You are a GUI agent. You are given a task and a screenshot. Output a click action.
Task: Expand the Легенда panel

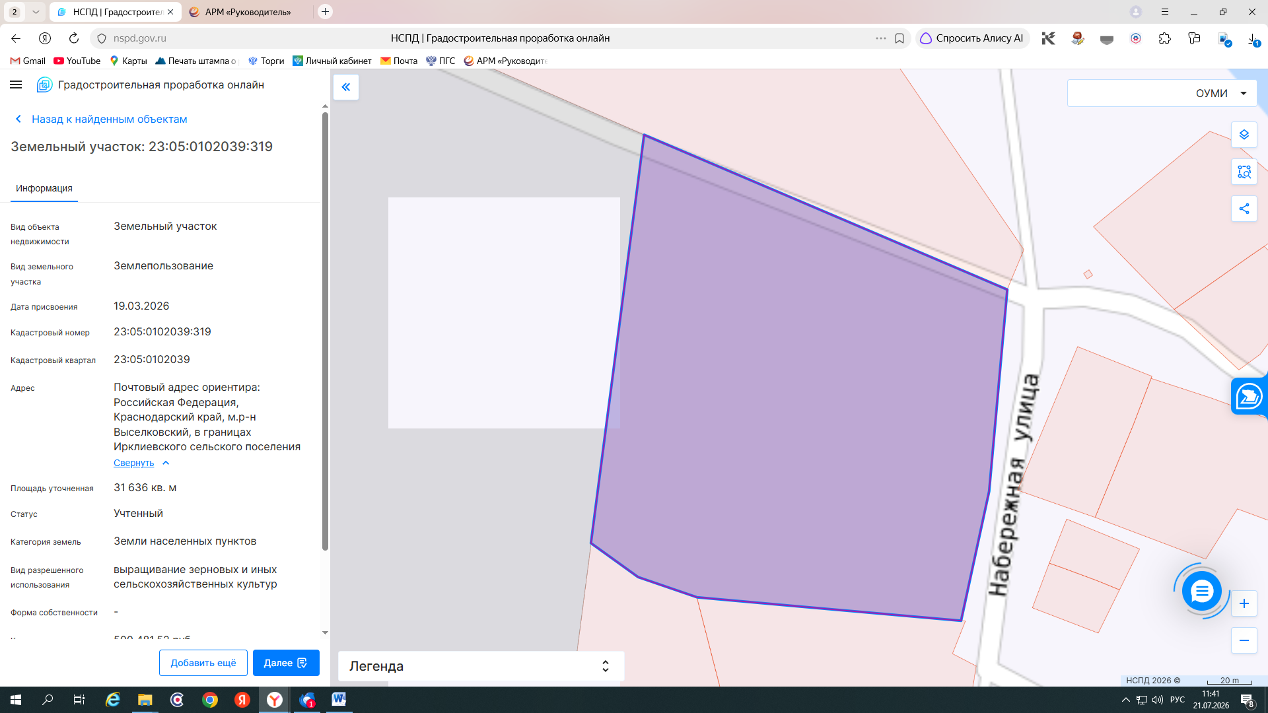click(481, 666)
